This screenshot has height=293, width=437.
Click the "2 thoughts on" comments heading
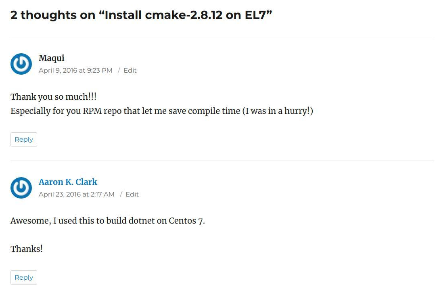(x=141, y=15)
